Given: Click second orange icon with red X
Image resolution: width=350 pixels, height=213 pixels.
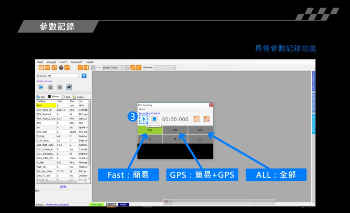Looking at the screenshot, I should [x=207, y=119].
